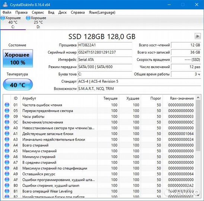Click the transfer mode field SATA/300 | SATA/600
Viewport: 204px width, 201px height.
pyautogui.click(x=105, y=67)
